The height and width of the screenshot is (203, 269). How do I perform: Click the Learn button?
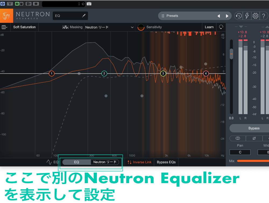click(x=209, y=27)
